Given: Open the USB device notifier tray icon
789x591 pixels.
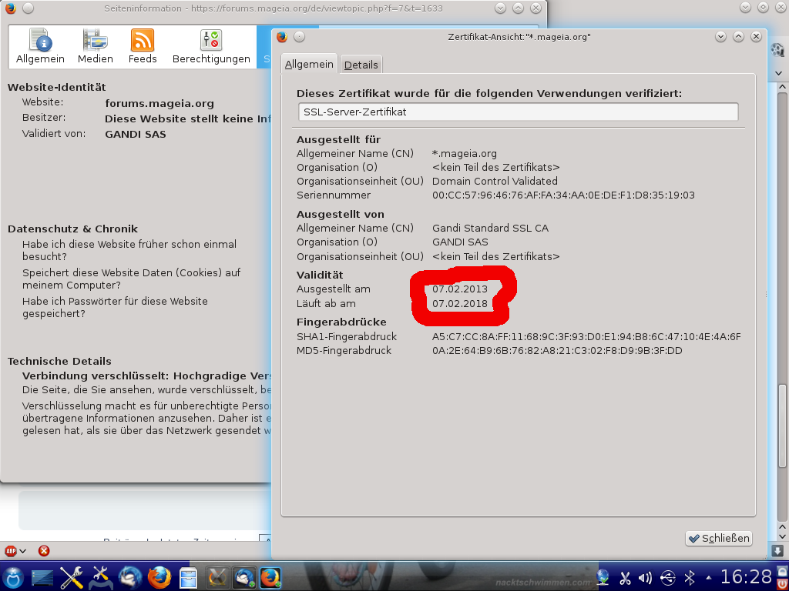Looking at the screenshot, I should (668, 579).
